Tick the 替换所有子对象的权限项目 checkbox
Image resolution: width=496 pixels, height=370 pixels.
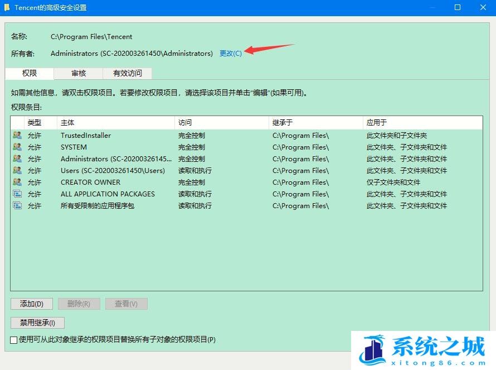[13, 340]
